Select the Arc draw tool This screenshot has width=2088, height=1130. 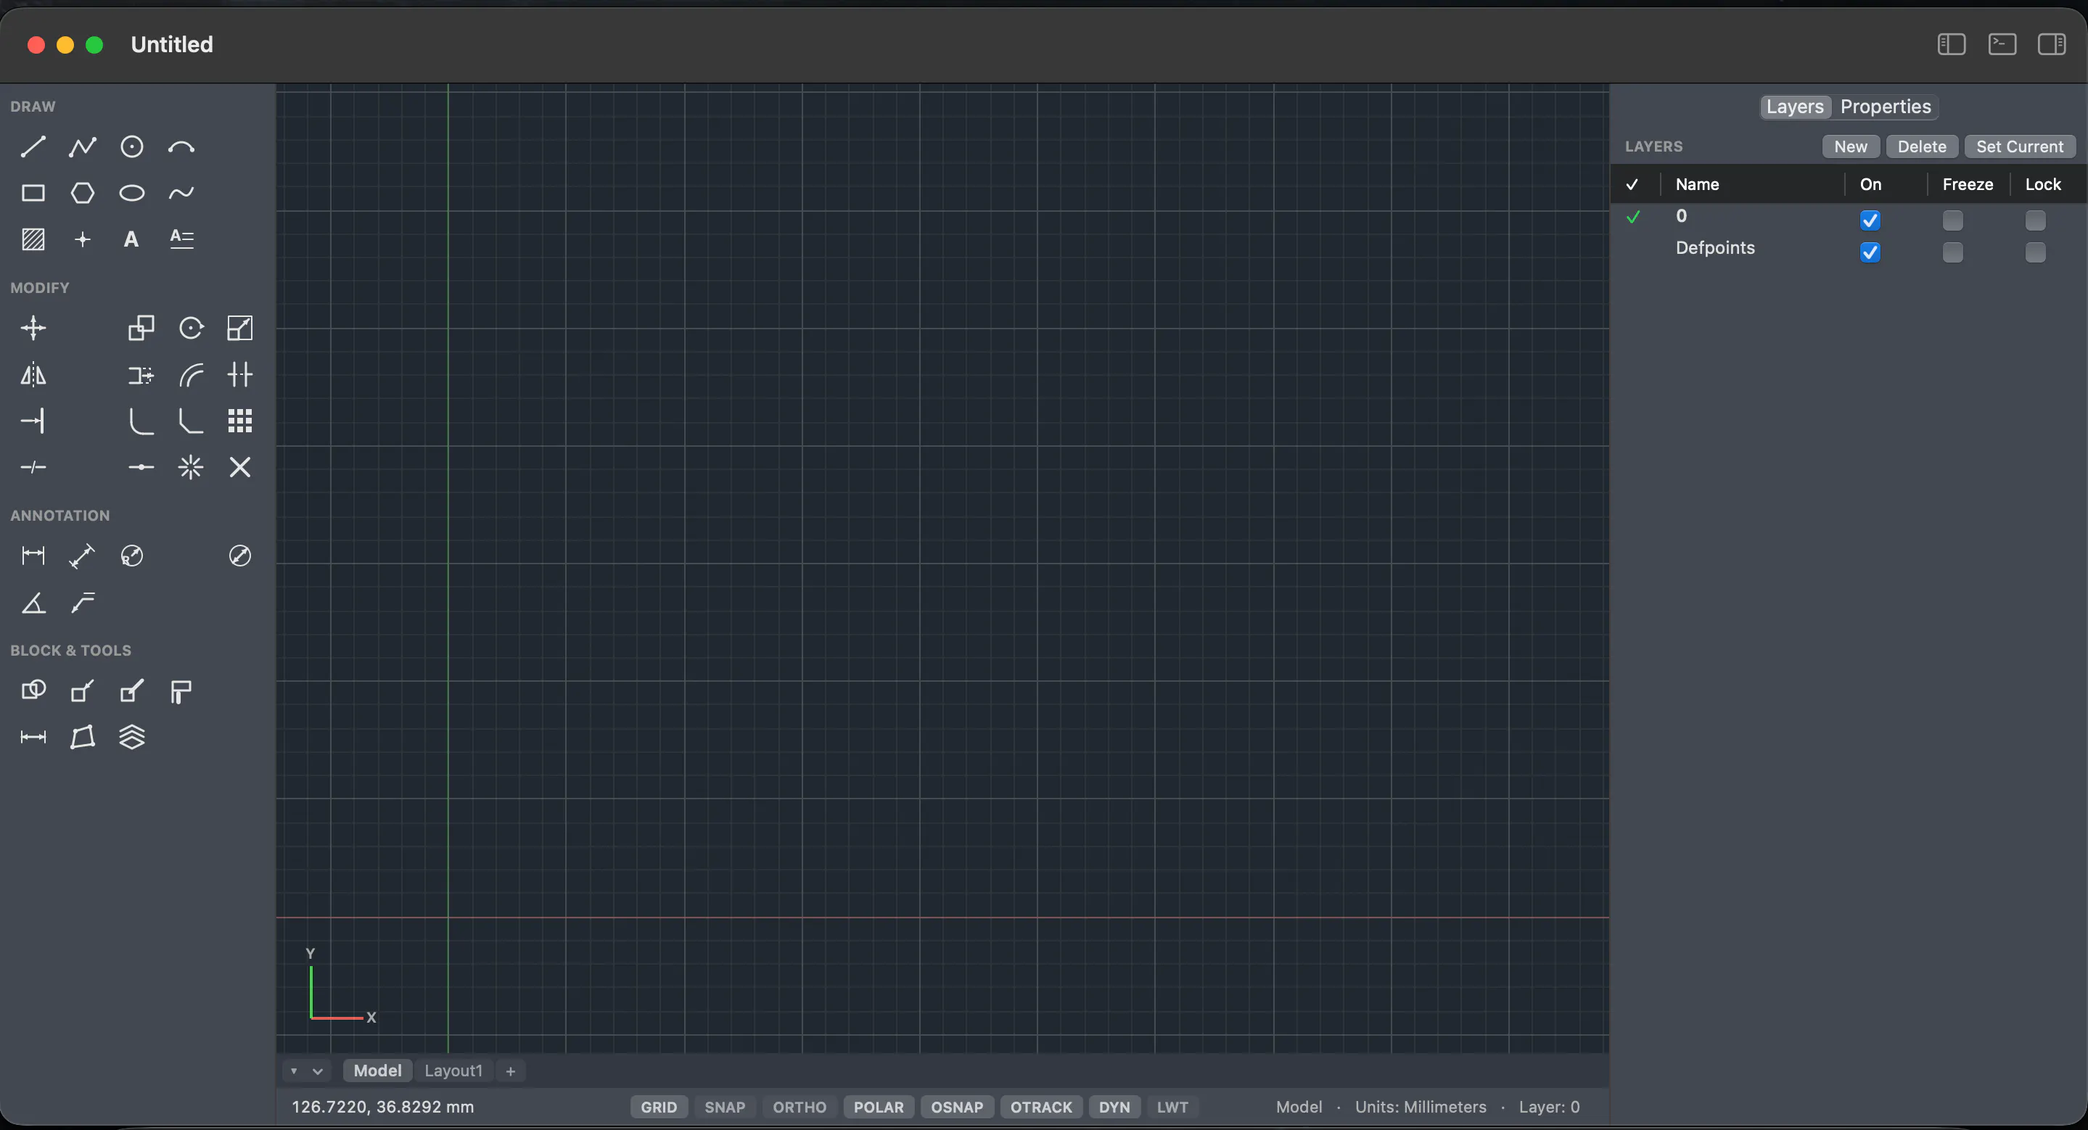pos(181,147)
